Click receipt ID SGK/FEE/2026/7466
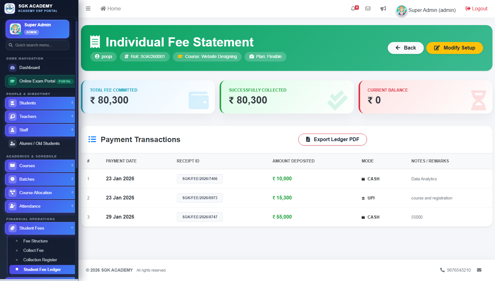The width and height of the screenshot is (495, 281). tap(200, 179)
